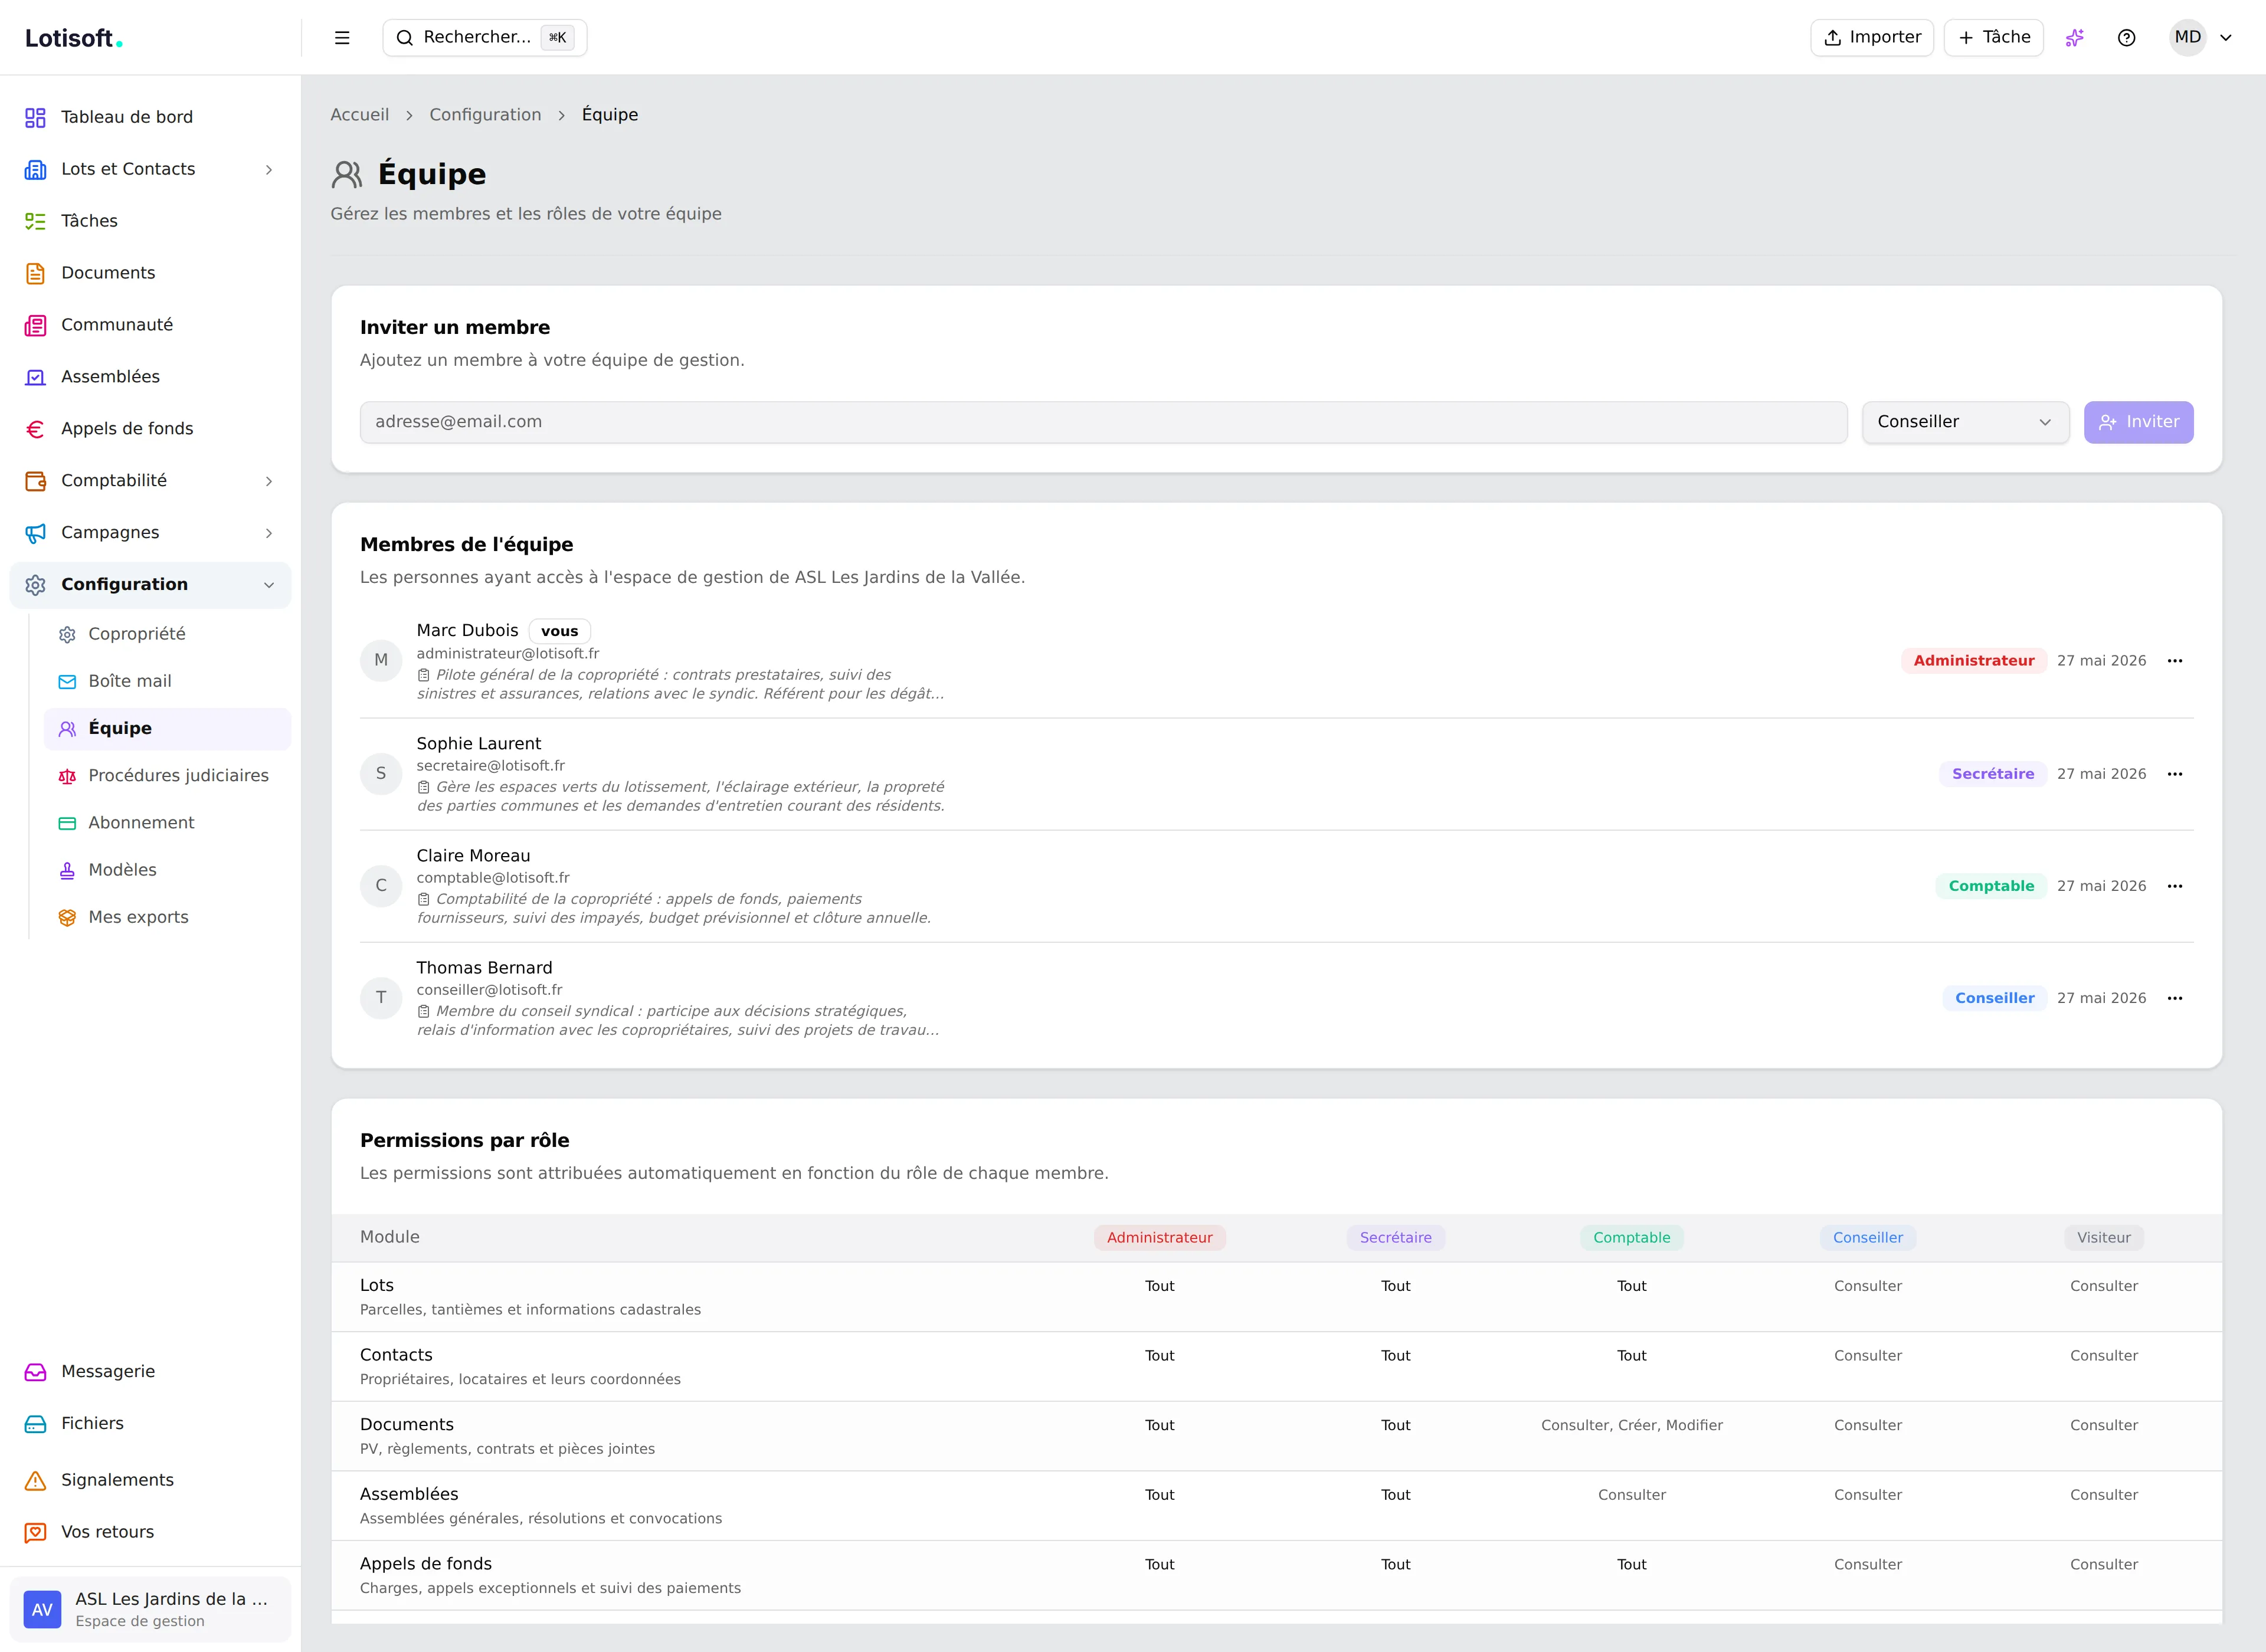
Task: Click the Secrétaire badge for Sophie Laurent
Action: tap(1993, 774)
